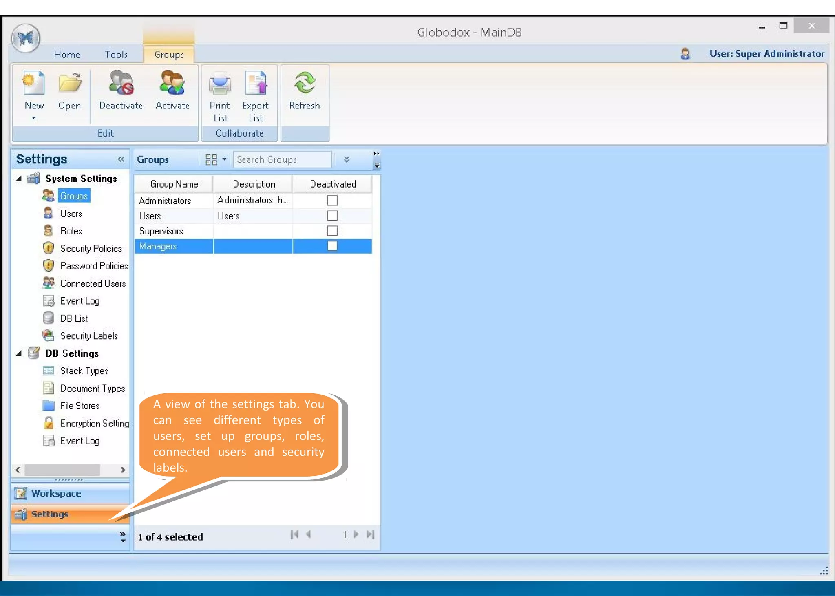Click the Deactivate group icon
Image resolution: width=835 pixels, height=596 pixels.
point(121,83)
